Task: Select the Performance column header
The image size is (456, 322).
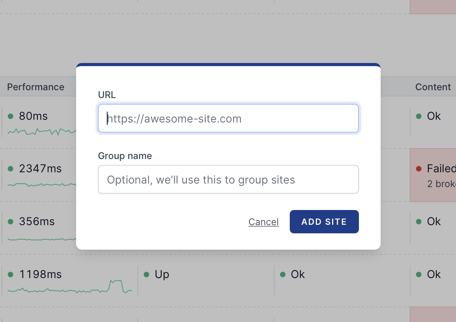Action: tap(36, 87)
